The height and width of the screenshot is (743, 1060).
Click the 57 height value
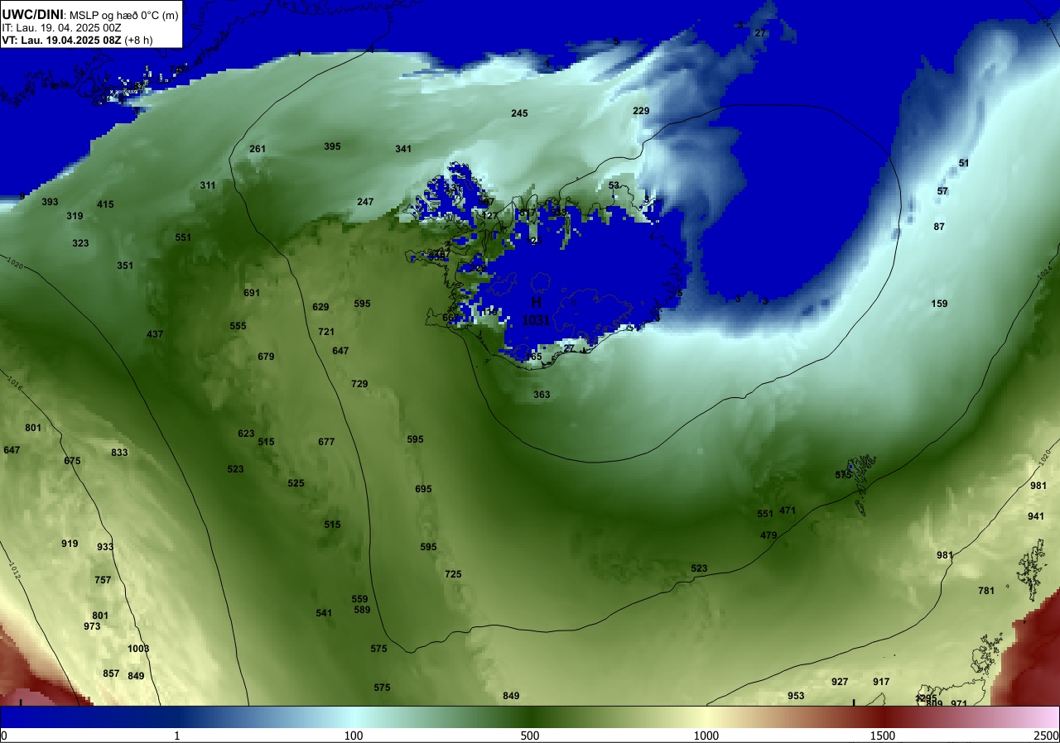click(x=942, y=191)
